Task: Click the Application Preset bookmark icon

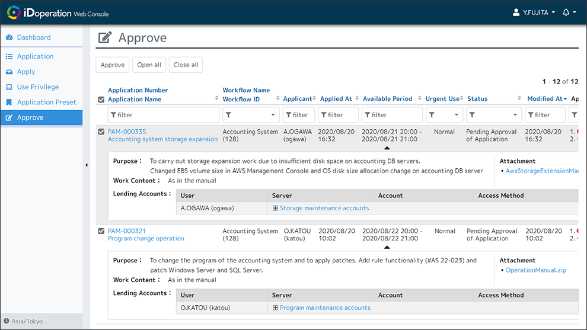Action: [x=9, y=102]
